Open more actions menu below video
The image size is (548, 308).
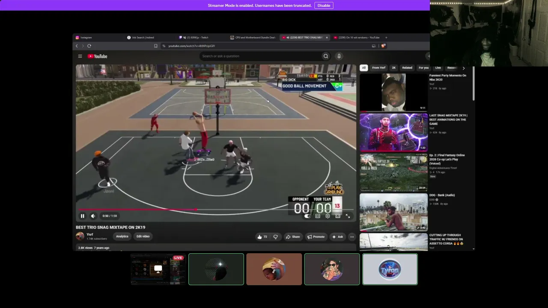tap(352, 237)
